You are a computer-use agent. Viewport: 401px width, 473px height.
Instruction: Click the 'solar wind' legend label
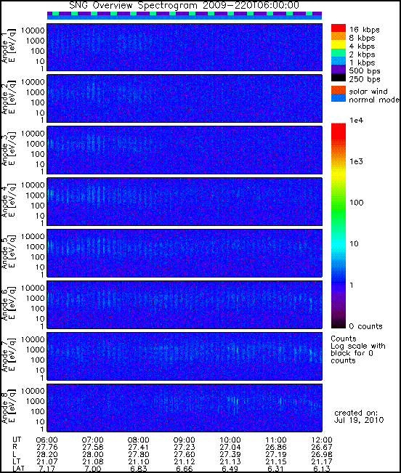pyautogui.click(x=368, y=92)
